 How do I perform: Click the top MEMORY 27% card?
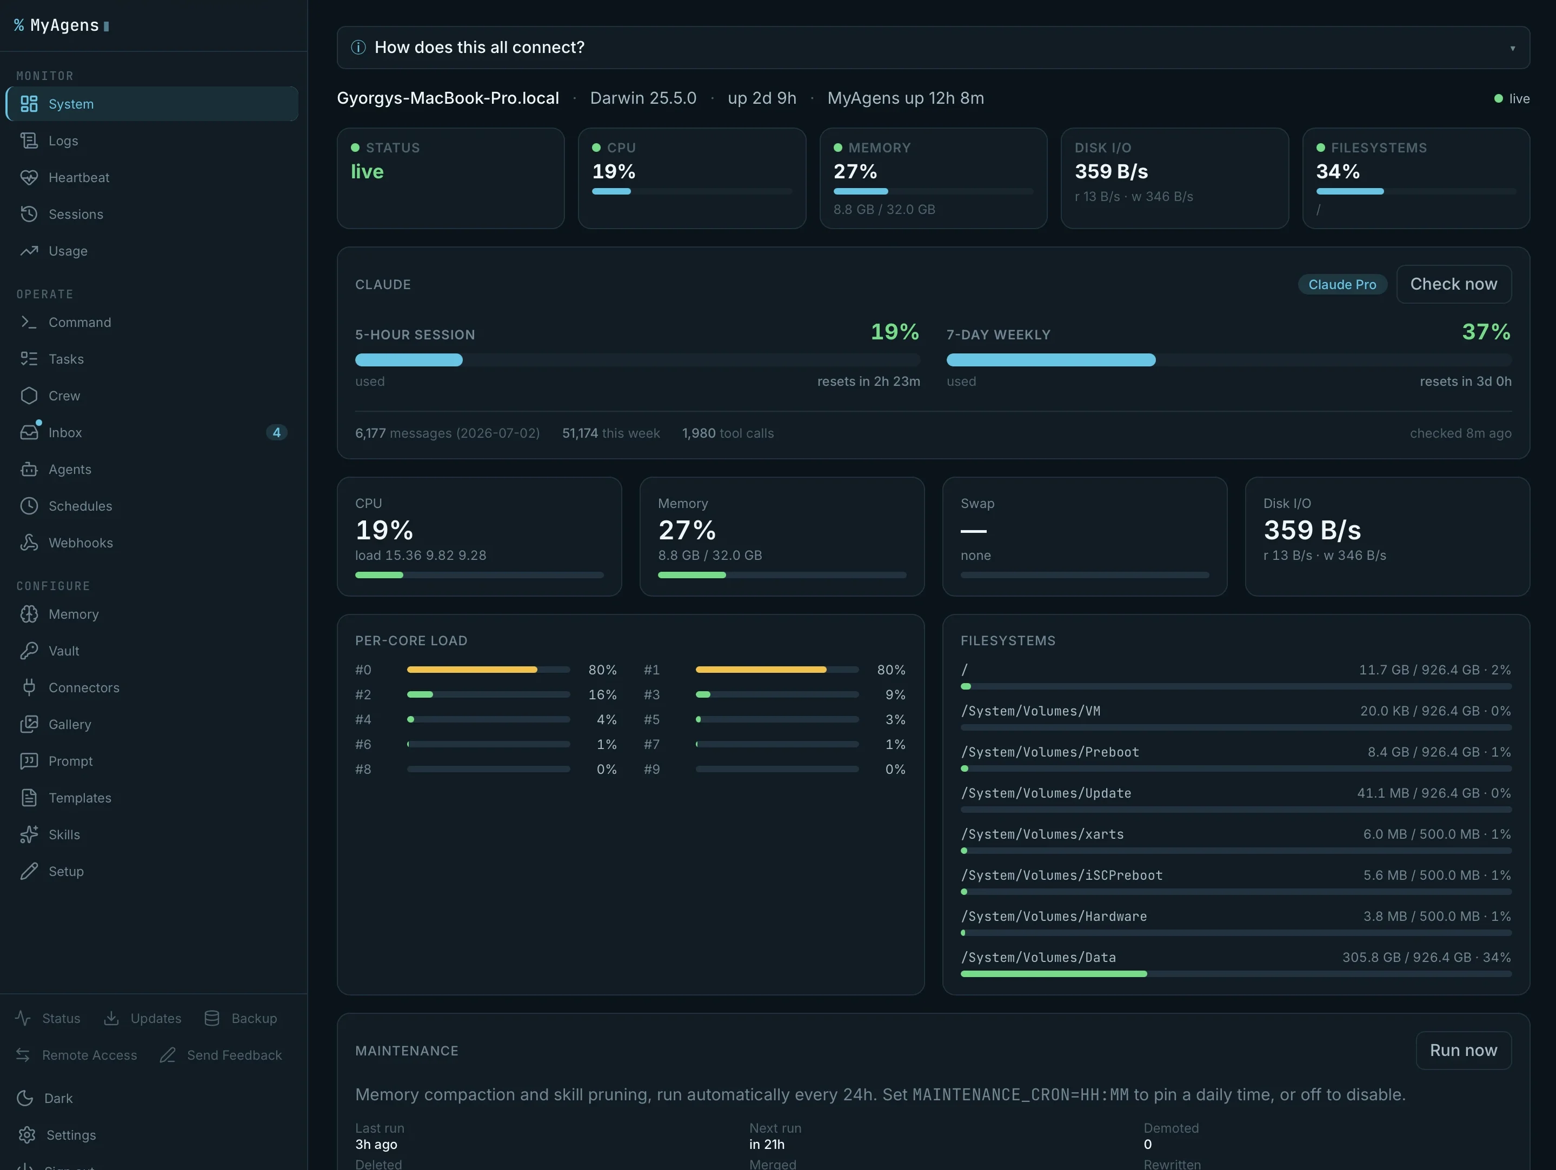[x=933, y=178]
